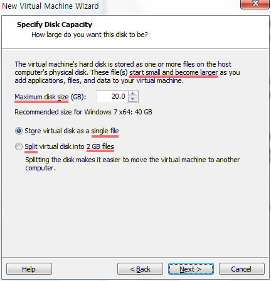Click the 'Store virtual disk as a single file' label
The image size is (271, 281).
click(x=72, y=131)
